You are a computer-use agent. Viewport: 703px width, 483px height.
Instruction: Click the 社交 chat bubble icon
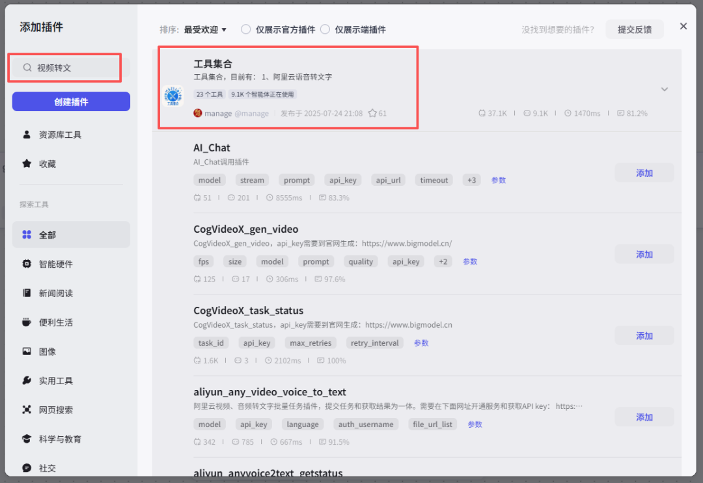(x=27, y=468)
